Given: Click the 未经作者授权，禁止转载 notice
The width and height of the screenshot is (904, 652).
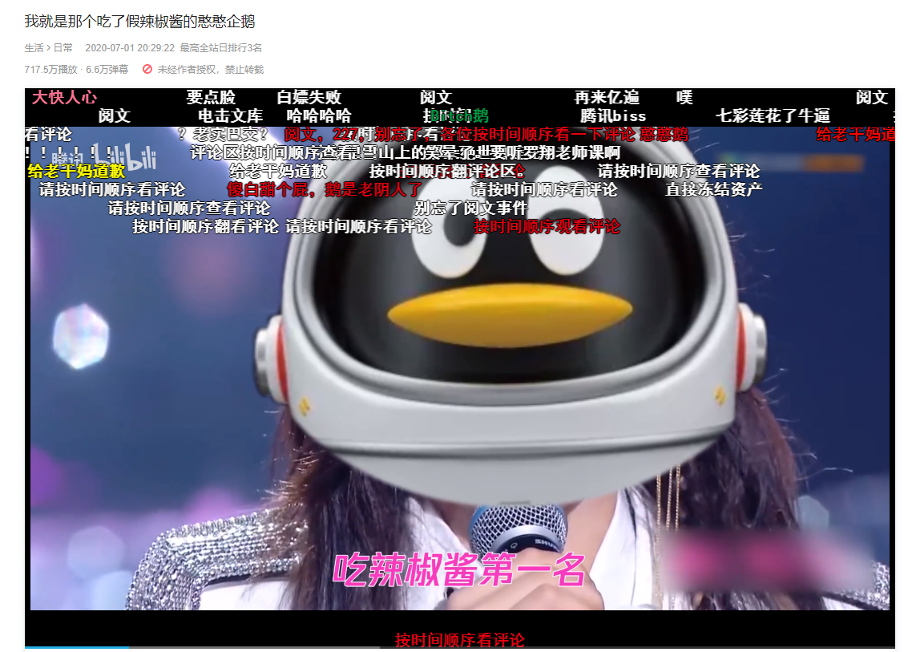Looking at the screenshot, I should [x=210, y=70].
